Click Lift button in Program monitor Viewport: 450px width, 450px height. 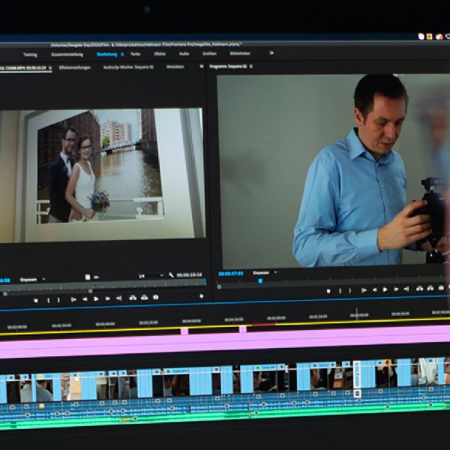[x=419, y=289]
